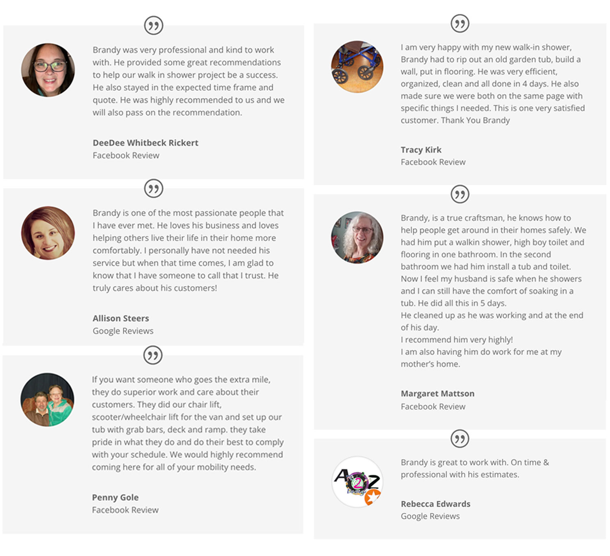Click quote icon above Penny Gole's review
610x556 pixels.
(x=153, y=355)
